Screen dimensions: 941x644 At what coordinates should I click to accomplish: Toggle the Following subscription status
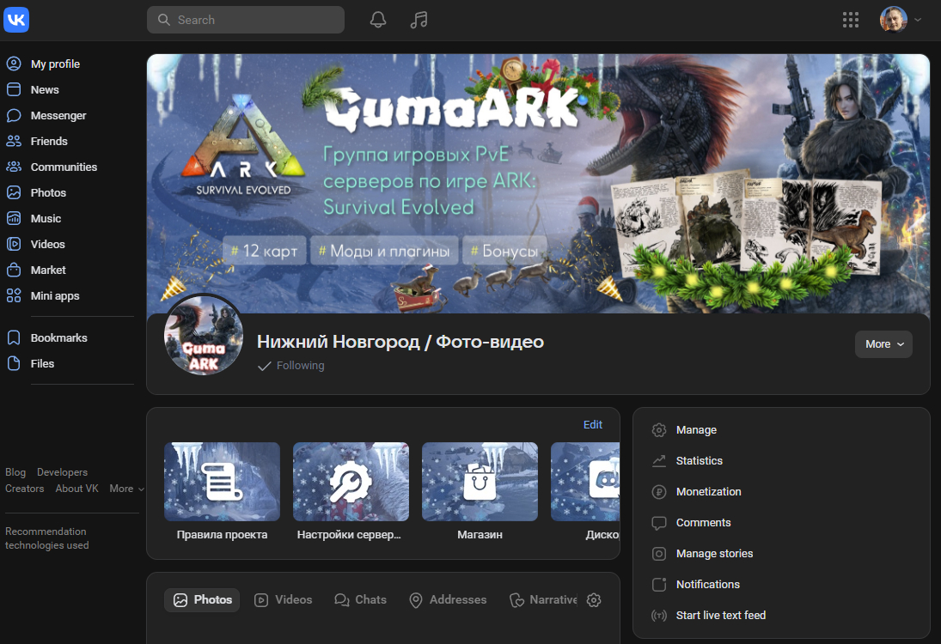point(291,365)
